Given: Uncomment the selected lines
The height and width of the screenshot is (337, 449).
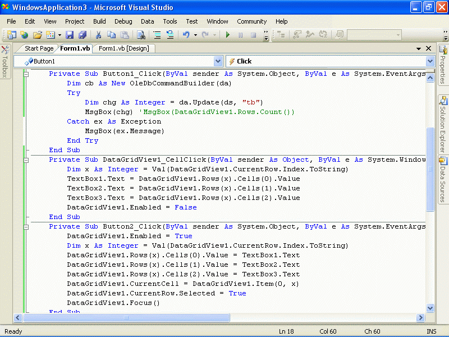Looking at the screenshot, I should pyautogui.click(x=170, y=35).
